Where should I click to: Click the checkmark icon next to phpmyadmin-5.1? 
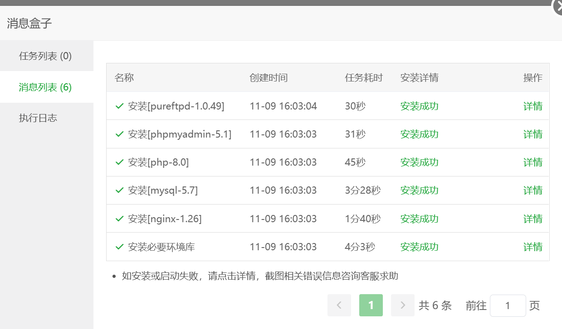120,134
